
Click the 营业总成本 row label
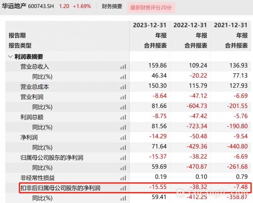35,87
